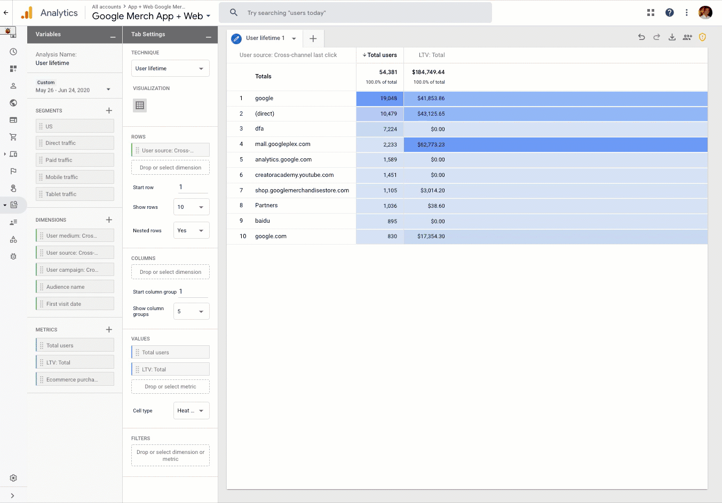The image size is (722, 503).
Task: Open the Google apps grid icon
Action: (x=650, y=13)
